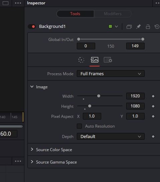Open the Depth dropdown

tap(111, 136)
